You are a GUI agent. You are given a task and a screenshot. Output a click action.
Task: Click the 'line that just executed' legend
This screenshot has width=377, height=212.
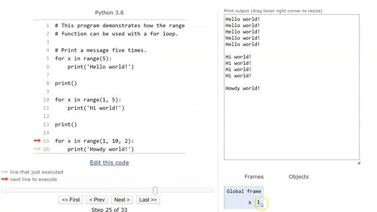[37, 172]
